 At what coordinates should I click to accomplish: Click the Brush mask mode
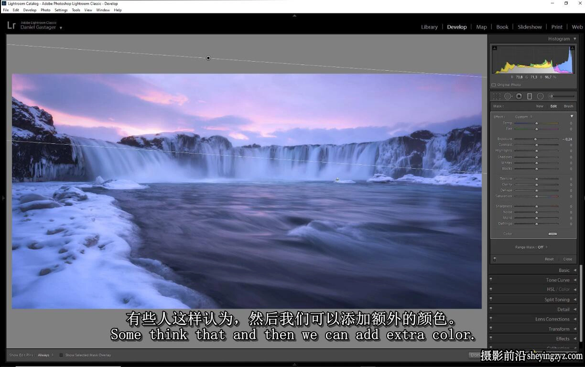pos(568,107)
